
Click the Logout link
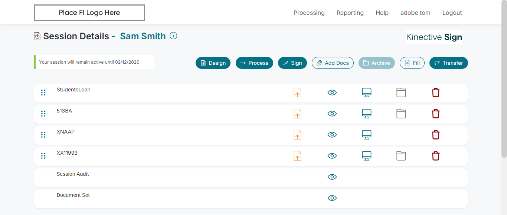tap(452, 13)
